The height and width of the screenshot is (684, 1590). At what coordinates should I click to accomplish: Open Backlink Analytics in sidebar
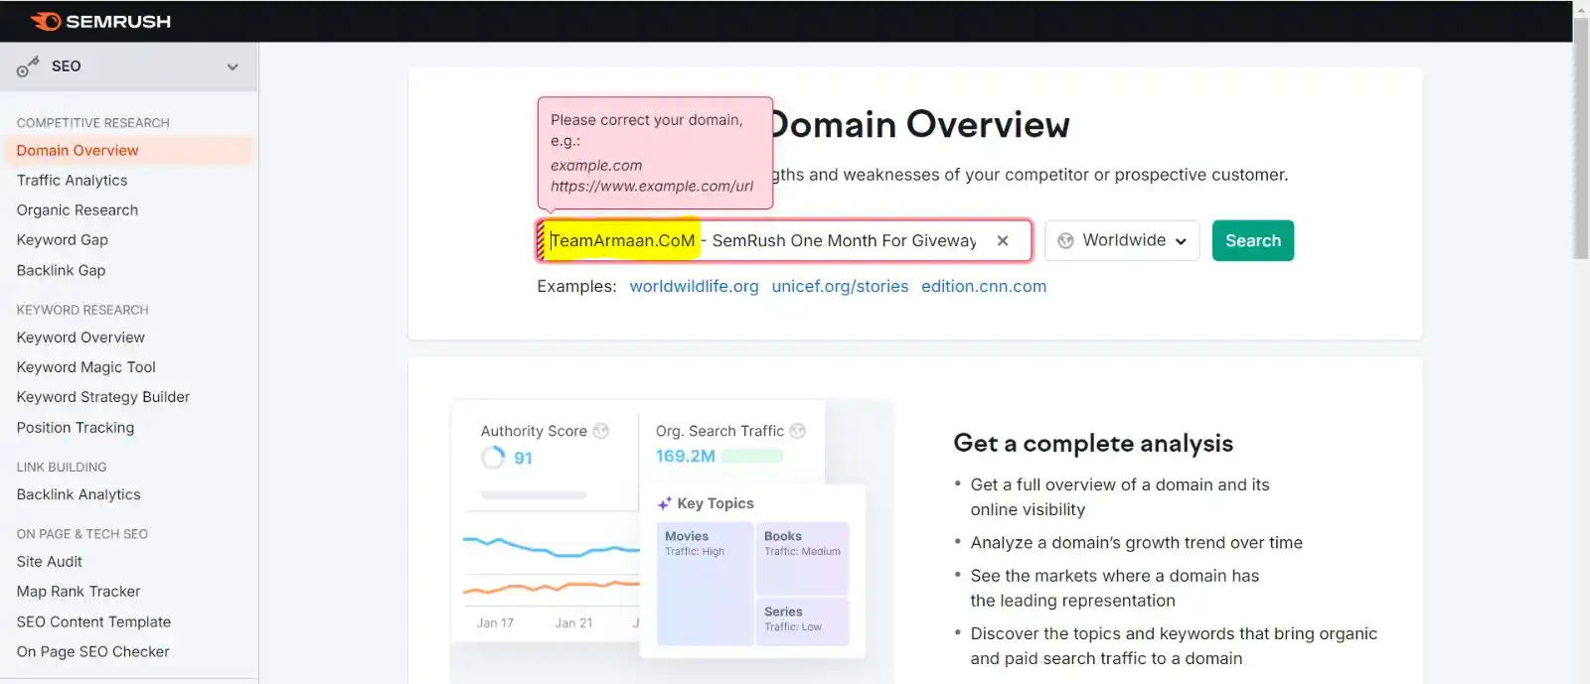pos(79,494)
